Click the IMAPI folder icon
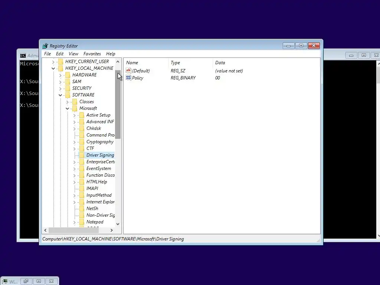This screenshot has width=380, height=285. tap(82, 188)
